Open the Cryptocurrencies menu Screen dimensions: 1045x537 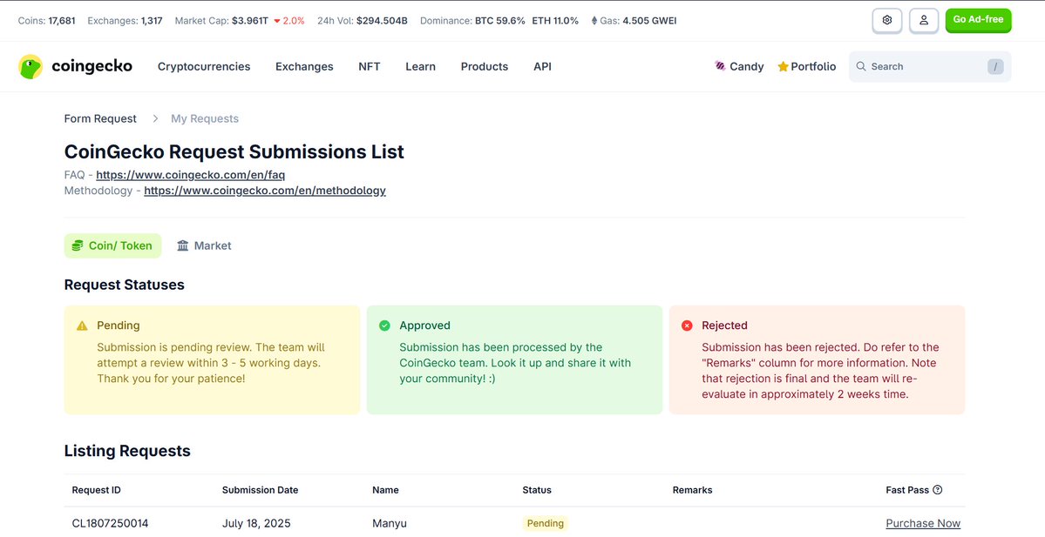pyautogui.click(x=204, y=66)
